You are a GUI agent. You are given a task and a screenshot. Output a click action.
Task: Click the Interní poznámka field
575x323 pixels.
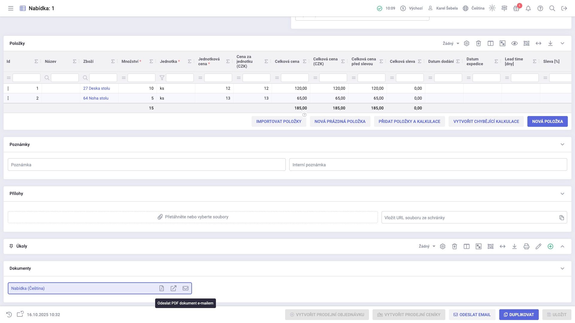coord(428,165)
